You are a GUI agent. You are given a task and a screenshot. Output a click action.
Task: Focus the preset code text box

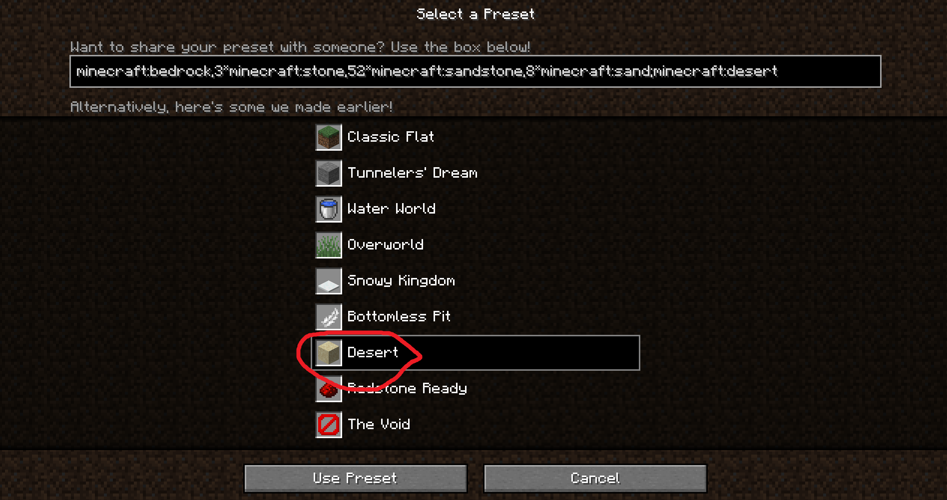pyautogui.click(x=475, y=71)
